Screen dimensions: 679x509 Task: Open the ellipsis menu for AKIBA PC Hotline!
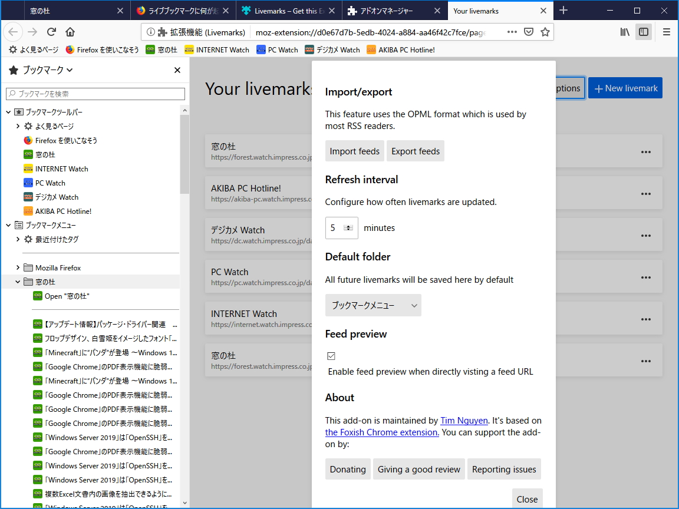[x=645, y=193]
